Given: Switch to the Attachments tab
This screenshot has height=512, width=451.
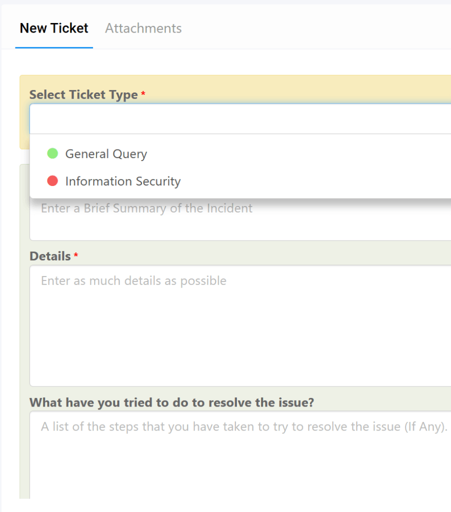Looking at the screenshot, I should (x=143, y=28).
